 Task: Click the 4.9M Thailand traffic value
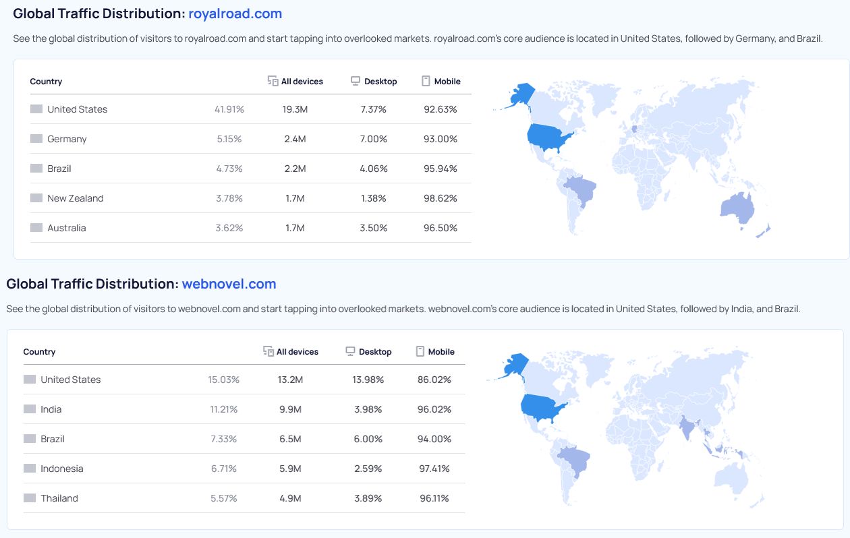coord(290,498)
